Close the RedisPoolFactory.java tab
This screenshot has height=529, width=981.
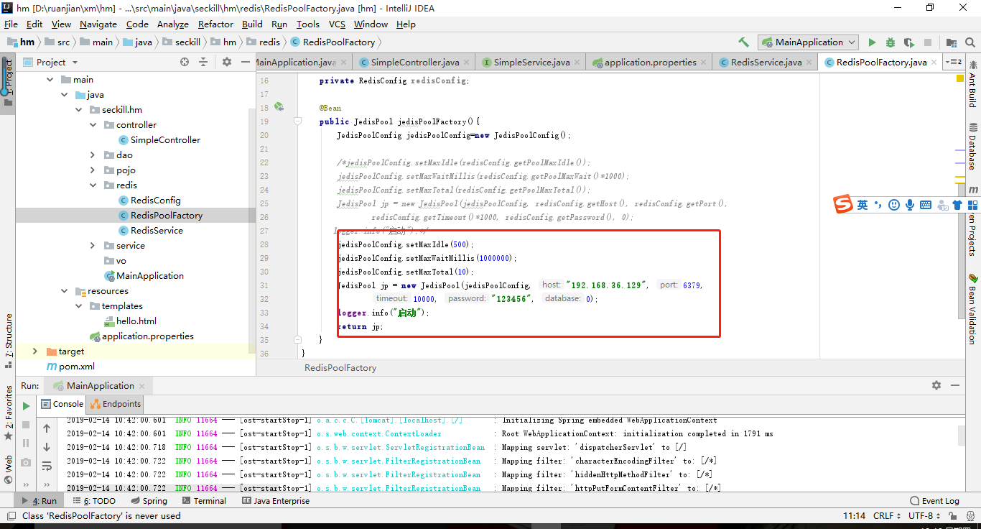tap(934, 63)
